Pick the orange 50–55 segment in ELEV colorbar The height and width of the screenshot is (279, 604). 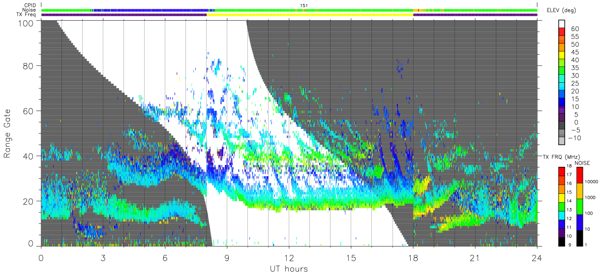[562, 40]
